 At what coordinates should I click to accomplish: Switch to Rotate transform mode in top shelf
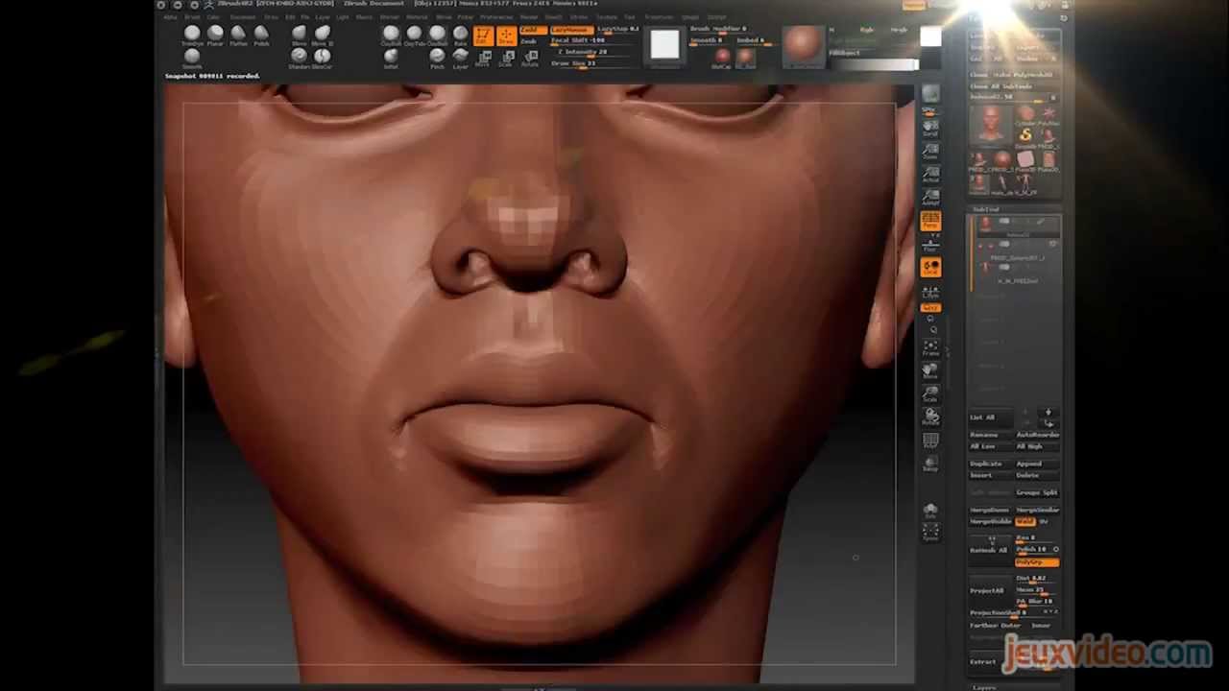[530, 59]
